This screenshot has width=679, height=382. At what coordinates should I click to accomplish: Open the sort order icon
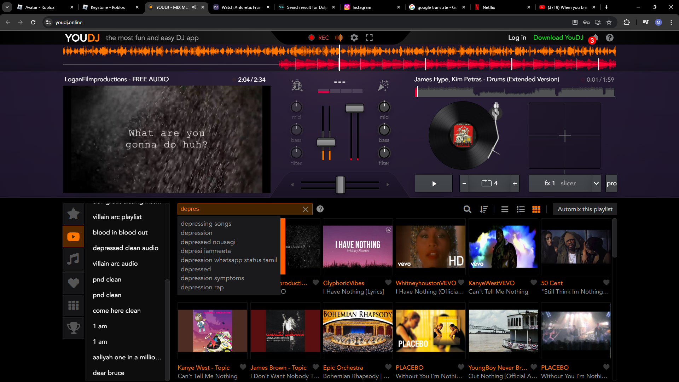(x=483, y=209)
